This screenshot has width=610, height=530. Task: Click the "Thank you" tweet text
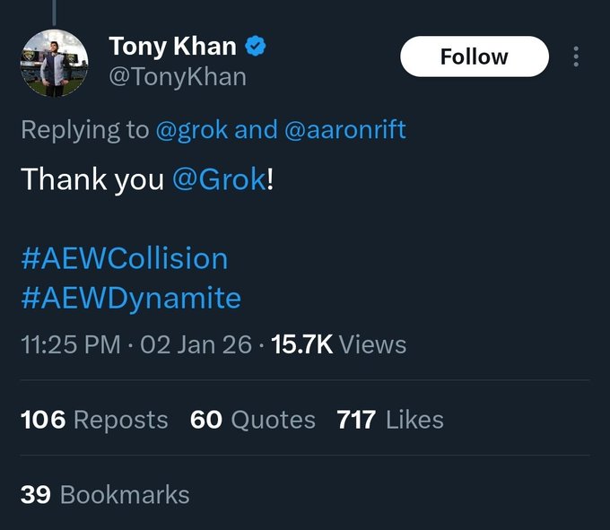[91, 178]
